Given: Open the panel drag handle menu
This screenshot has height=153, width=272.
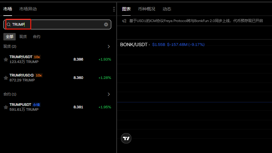Looking at the screenshot, I should 114,9.
